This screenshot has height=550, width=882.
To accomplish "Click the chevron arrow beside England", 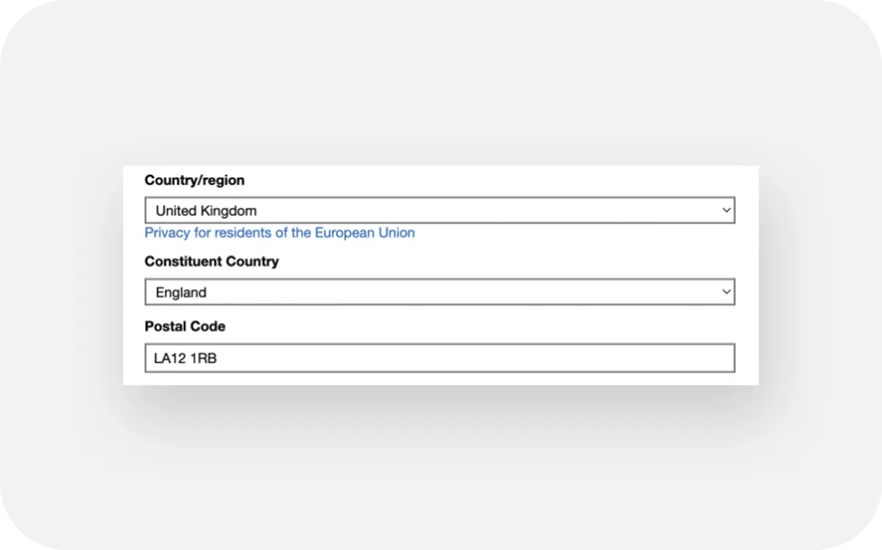I will tap(726, 291).
